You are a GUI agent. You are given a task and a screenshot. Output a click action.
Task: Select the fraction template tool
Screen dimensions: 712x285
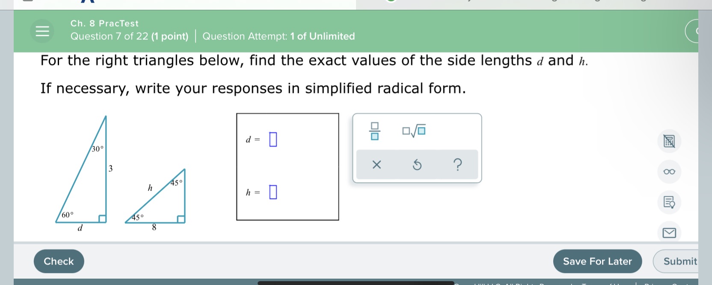[x=374, y=131]
